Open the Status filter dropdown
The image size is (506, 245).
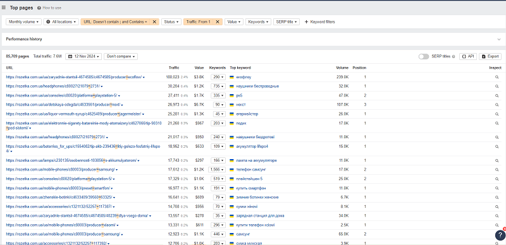[x=171, y=22]
